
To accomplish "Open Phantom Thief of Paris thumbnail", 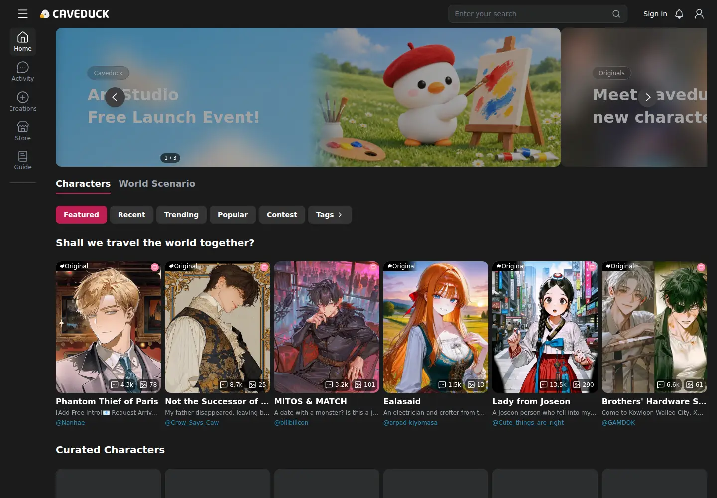I will (108, 327).
